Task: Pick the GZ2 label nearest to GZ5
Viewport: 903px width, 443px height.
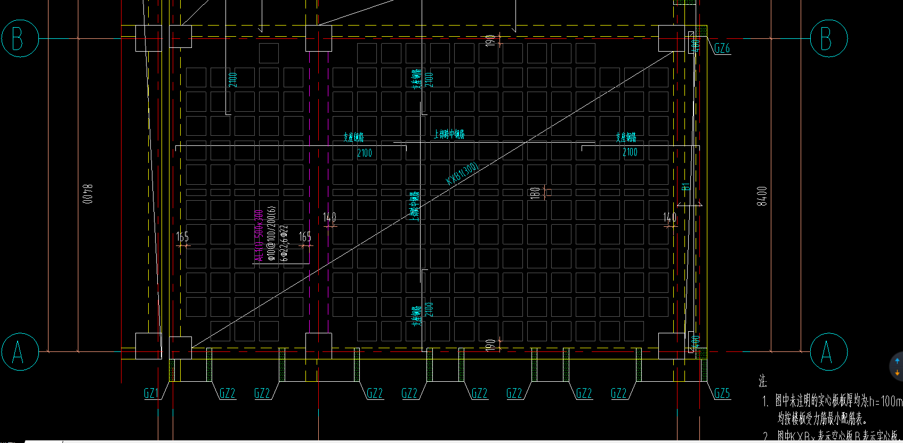Action: (618, 393)
